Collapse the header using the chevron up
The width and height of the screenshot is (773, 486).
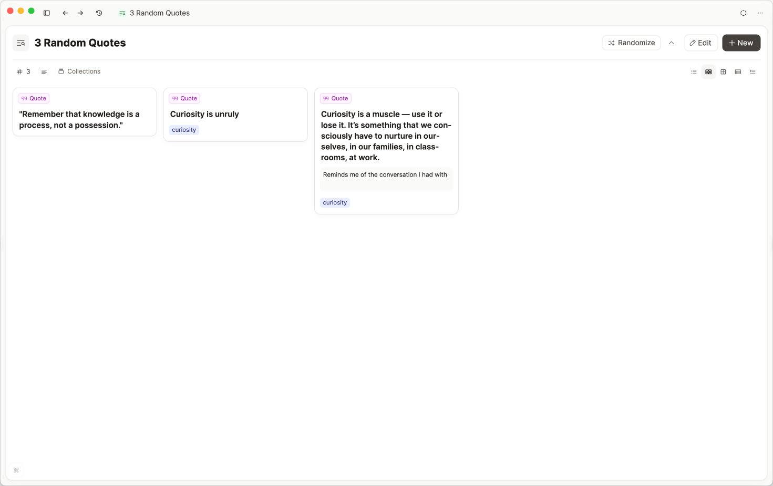[x=672, y=43]
